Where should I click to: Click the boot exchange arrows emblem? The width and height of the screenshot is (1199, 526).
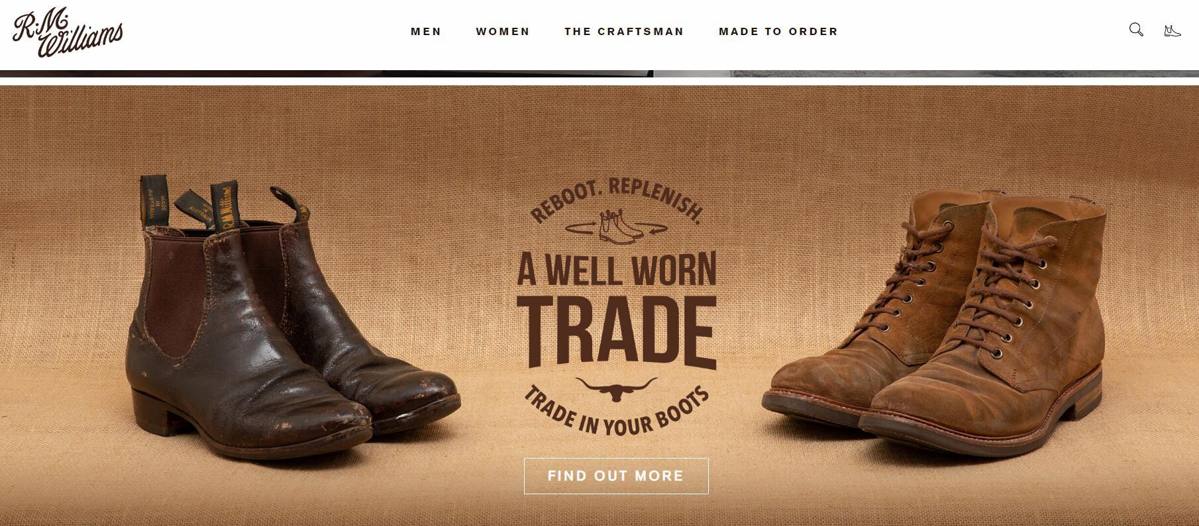[616, 227]
